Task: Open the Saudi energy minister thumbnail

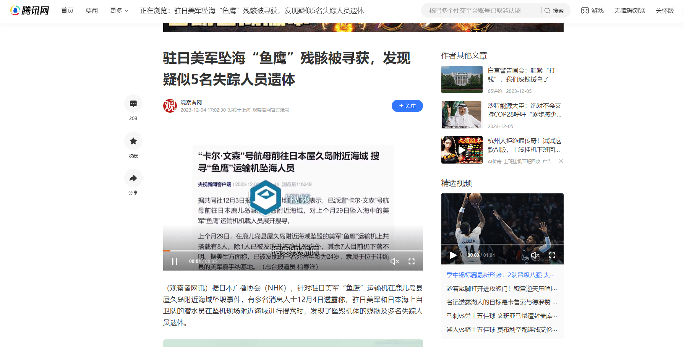Action: 462,115
